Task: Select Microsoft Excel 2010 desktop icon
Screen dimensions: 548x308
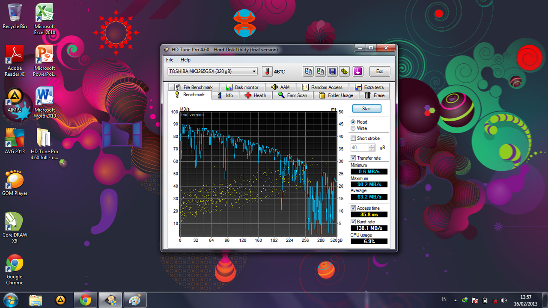Action: click(45, 19)
